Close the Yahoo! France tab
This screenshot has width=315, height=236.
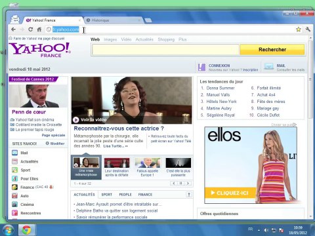[x=80, y=20]
